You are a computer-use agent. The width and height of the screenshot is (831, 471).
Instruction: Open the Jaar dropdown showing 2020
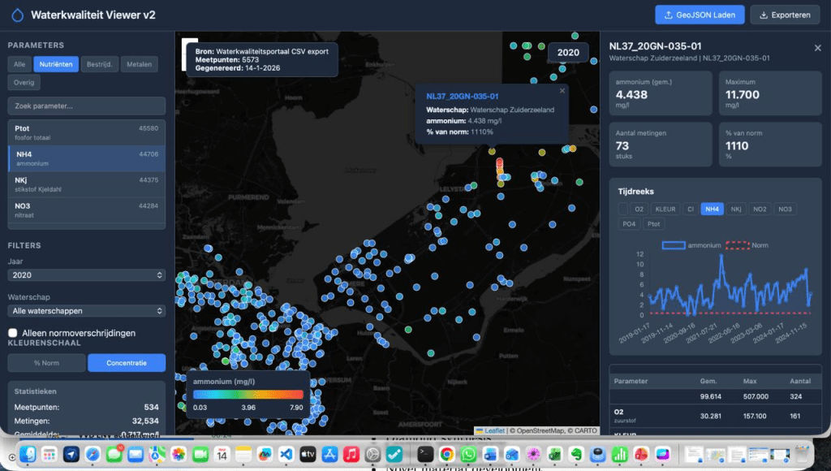[86, 274]
